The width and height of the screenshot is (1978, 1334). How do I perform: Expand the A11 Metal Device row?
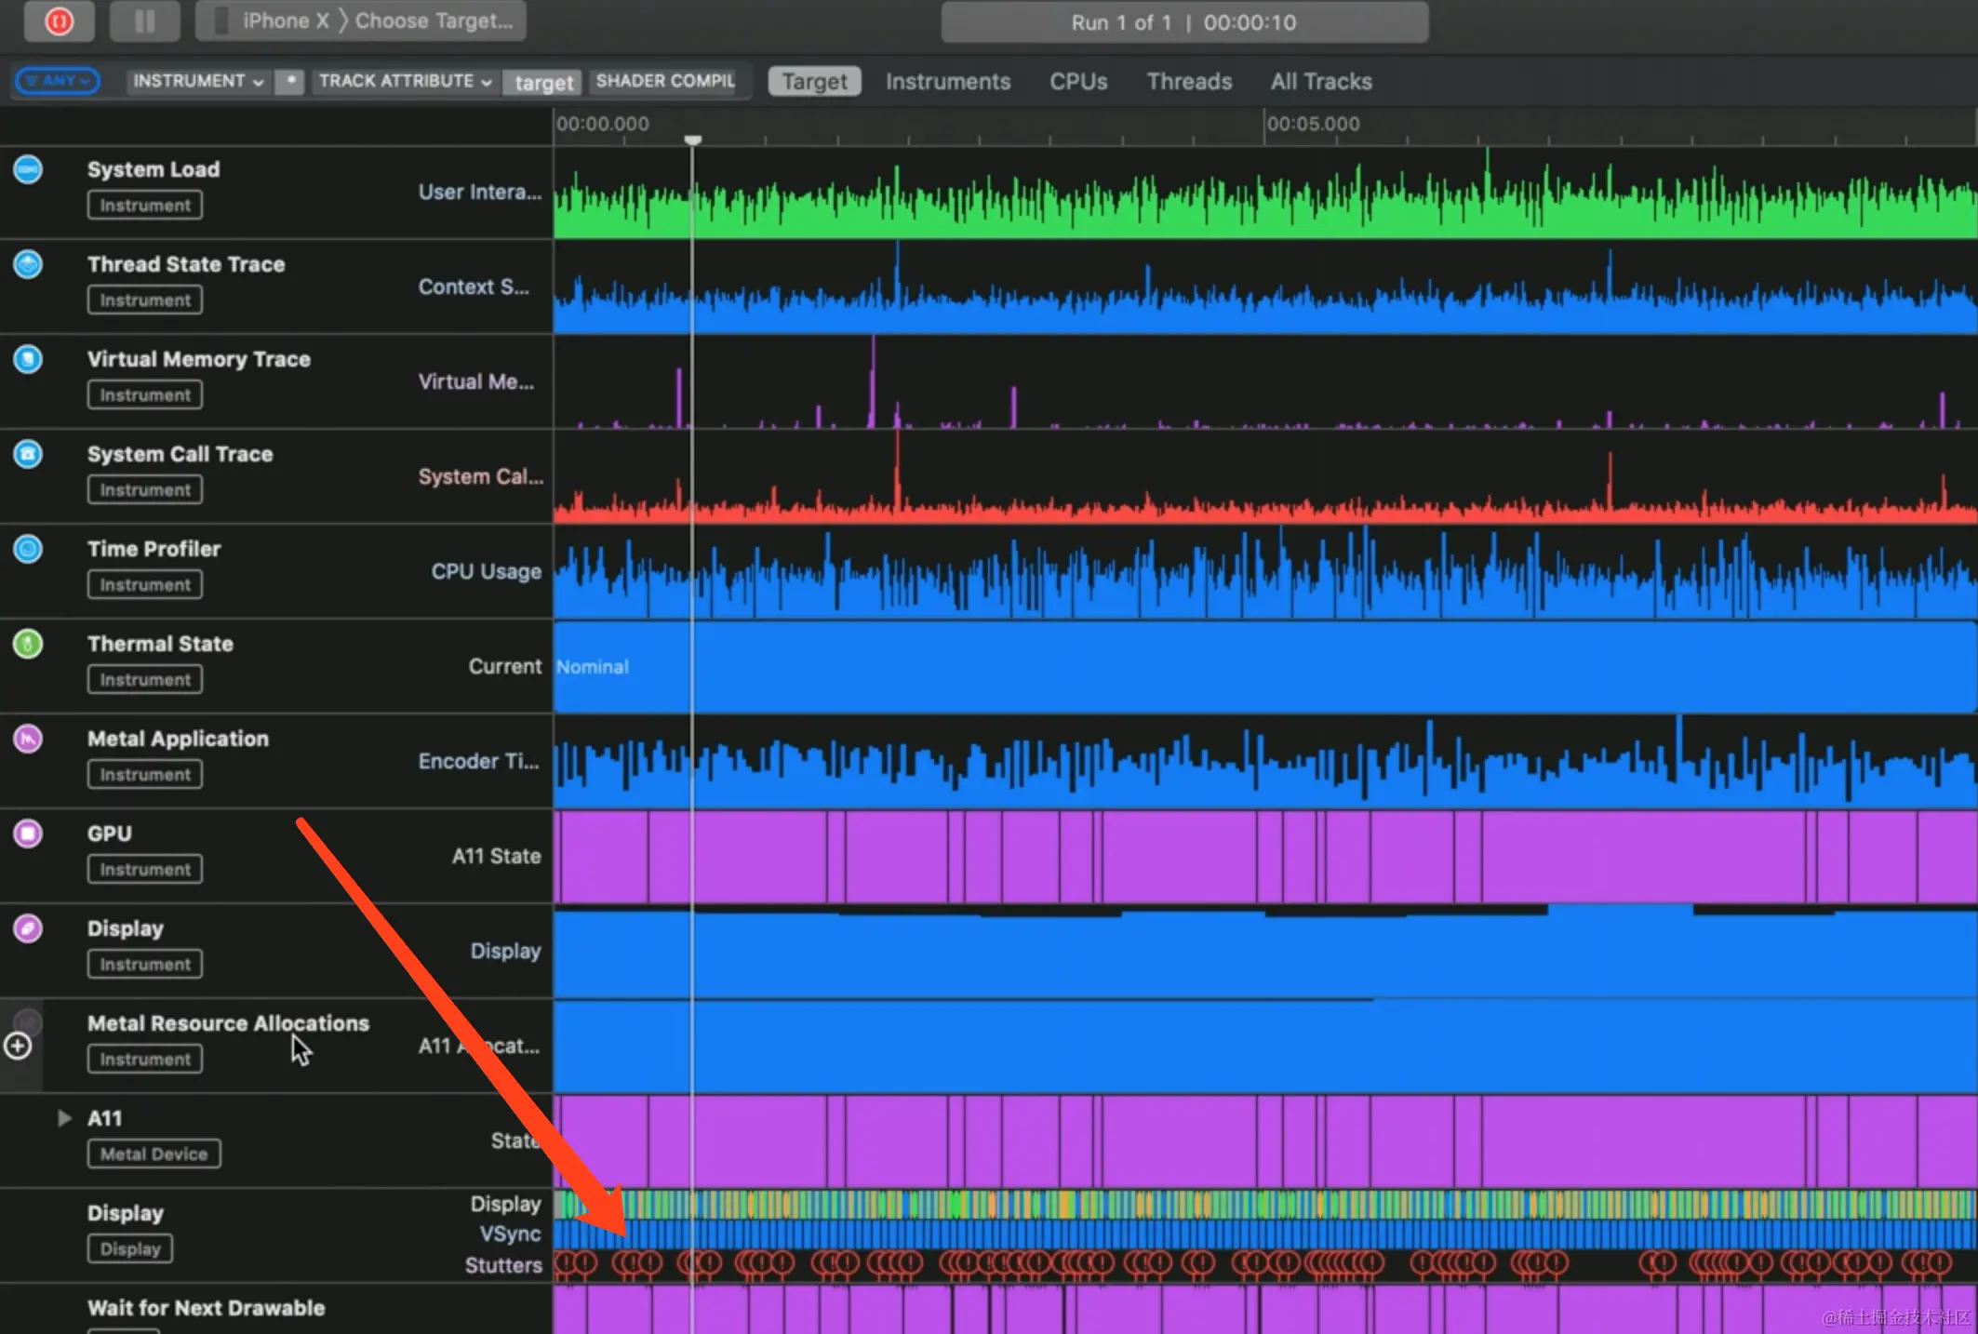tap(64, 1118)
